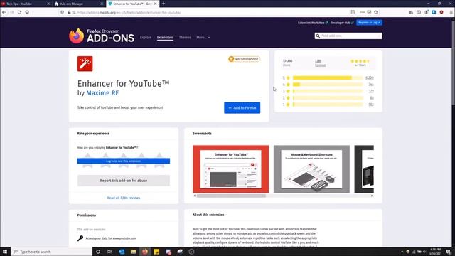Open Task View in the taskbar
Screen dimensions: 455x256
point(109,252)
